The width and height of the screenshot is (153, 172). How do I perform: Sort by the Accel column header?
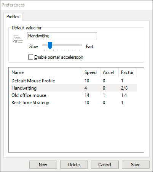[109, 72]
